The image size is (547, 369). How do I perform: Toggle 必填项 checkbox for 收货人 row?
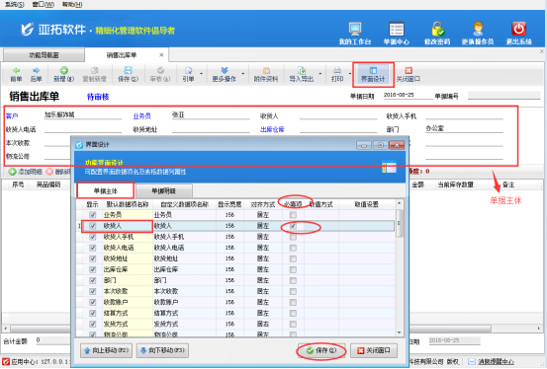tap(293, 226)
